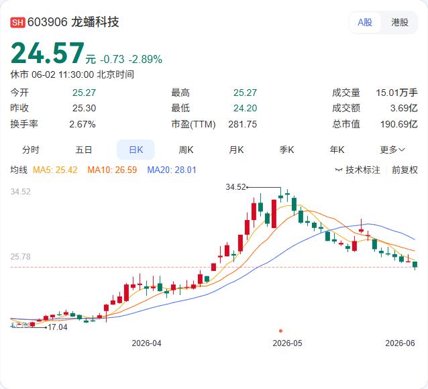Open the 前复权 adjustment selector

(x=405, y=170)
